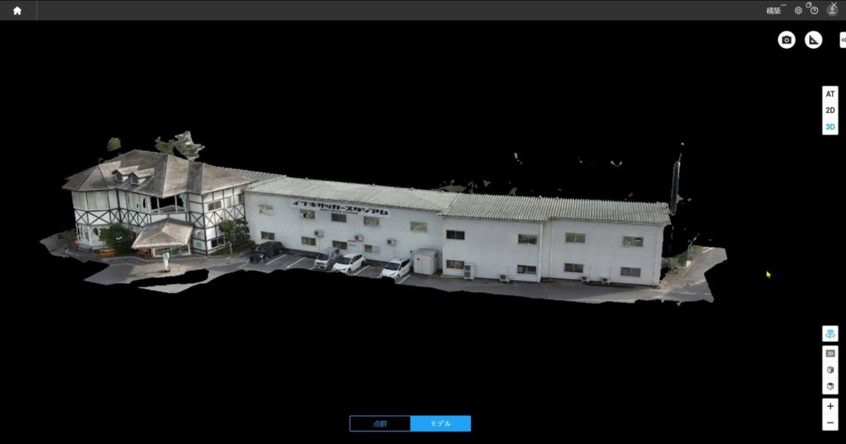Open settings via the gear icon
Viewport: 846px width, 444px height.
coord(798,11)
